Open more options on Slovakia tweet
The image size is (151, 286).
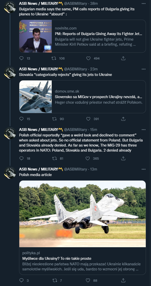143,69
